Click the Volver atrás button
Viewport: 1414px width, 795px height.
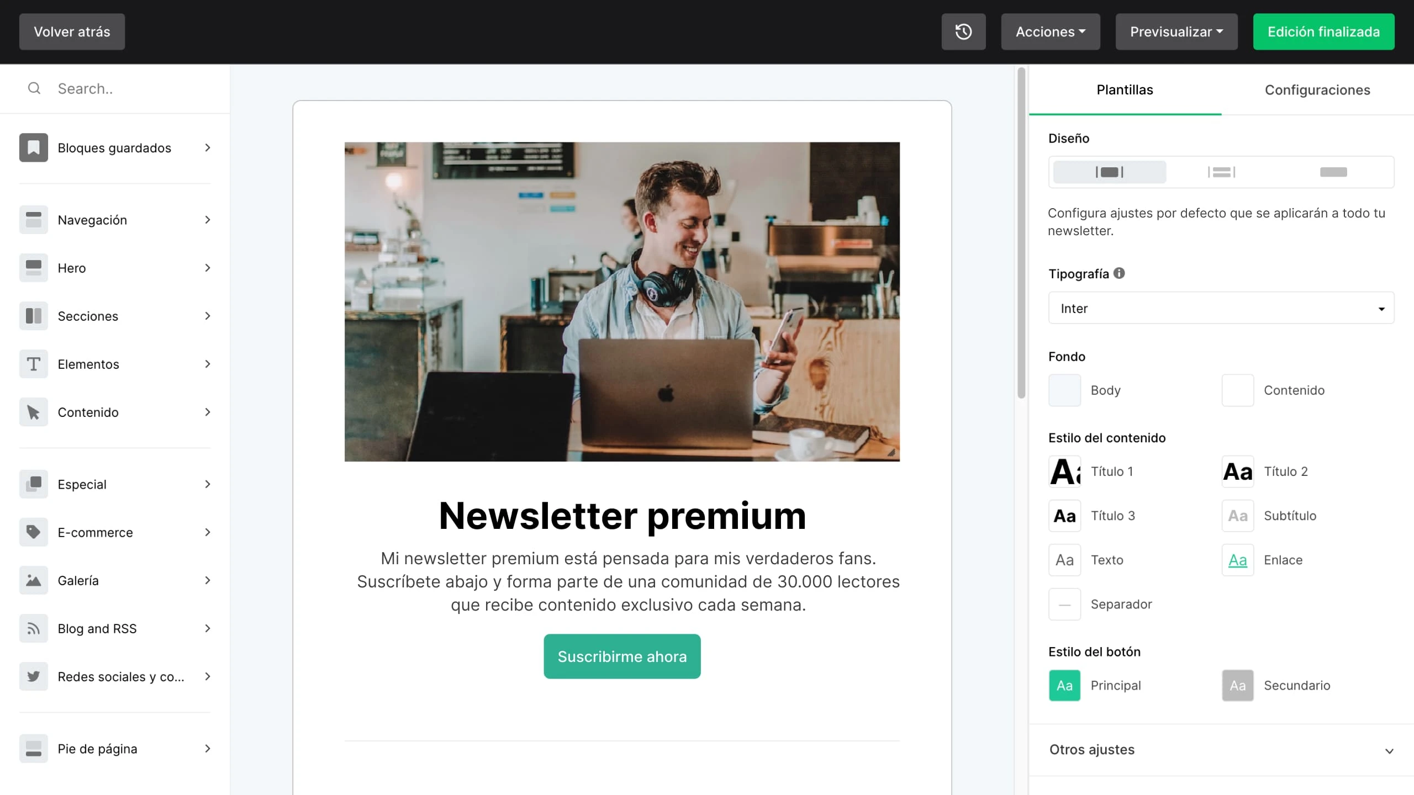tap(72, 31)
